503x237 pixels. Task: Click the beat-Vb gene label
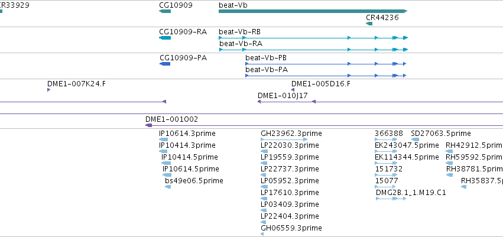point(233,5)
